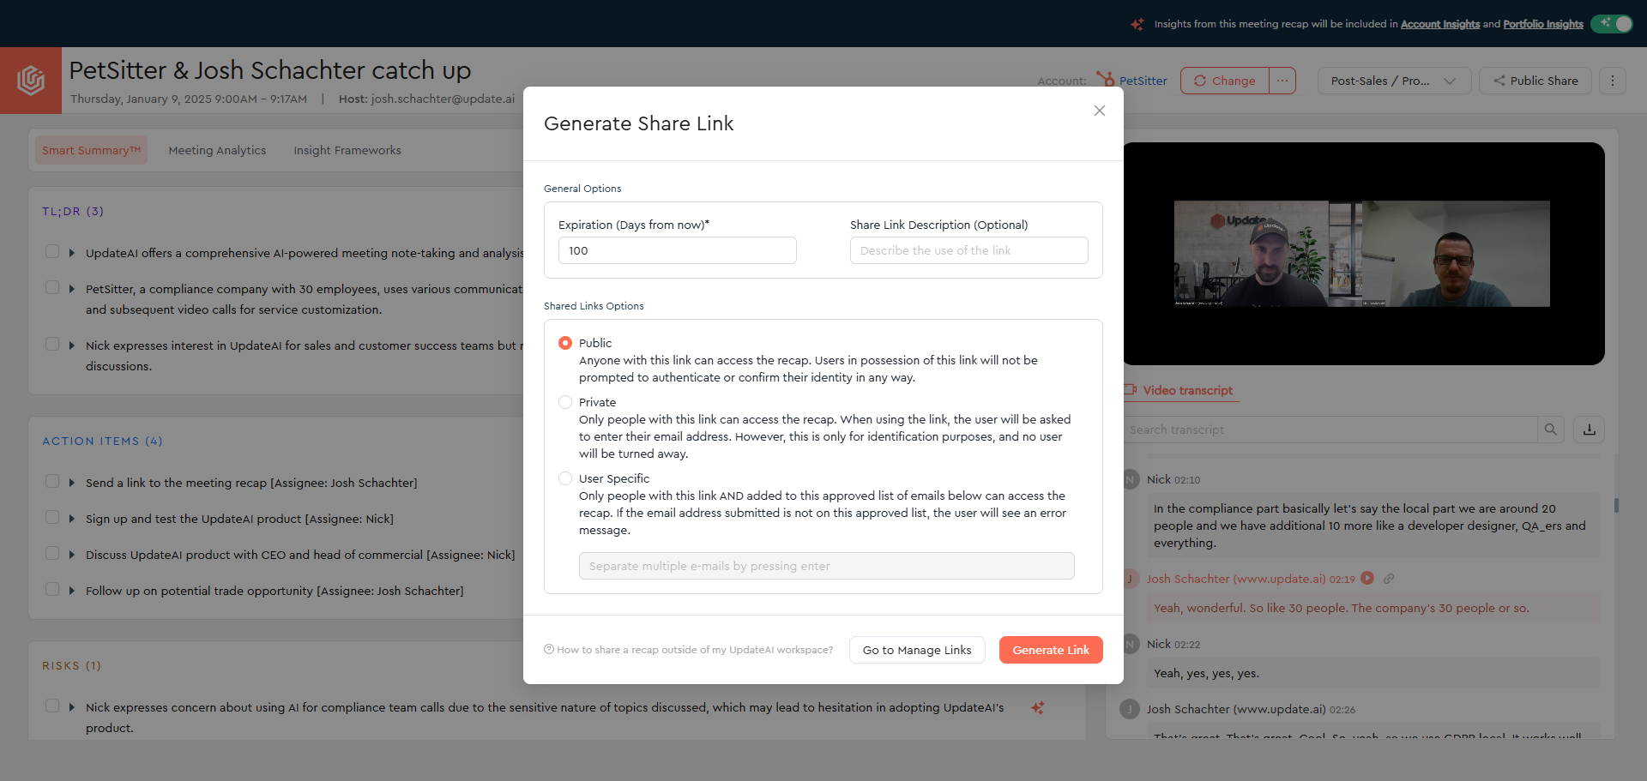Click Go to Manage Links

click(x=917, y=650)
